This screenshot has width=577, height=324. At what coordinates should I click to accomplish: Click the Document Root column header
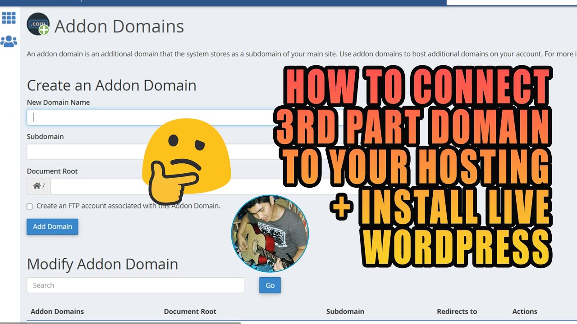tap(190, 311)
